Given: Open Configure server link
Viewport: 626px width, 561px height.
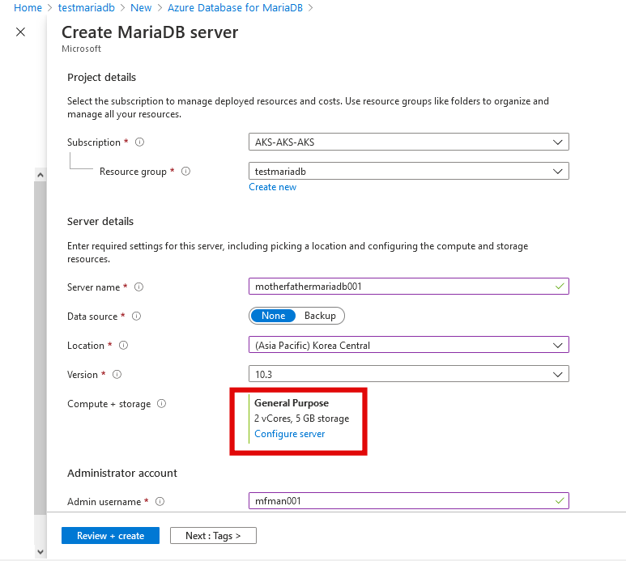Looking at the screenshot, I should (289, 434).
